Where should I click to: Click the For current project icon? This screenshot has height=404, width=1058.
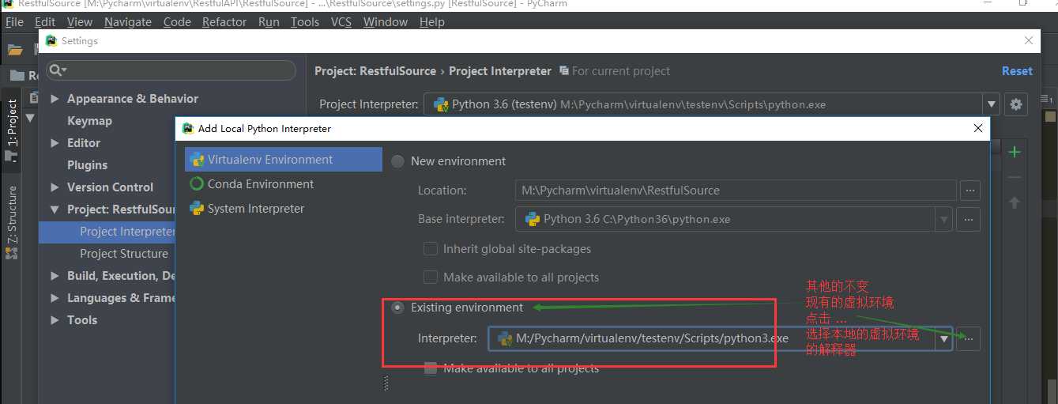[563, 71]
